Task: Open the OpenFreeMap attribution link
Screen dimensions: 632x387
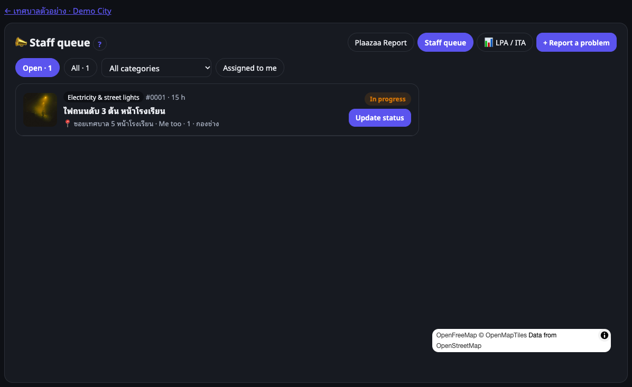Action: [456, 335]
